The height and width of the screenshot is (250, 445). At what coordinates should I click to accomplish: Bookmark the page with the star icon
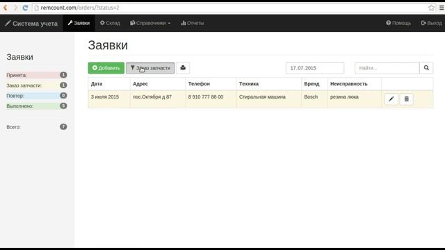(431, 8)
